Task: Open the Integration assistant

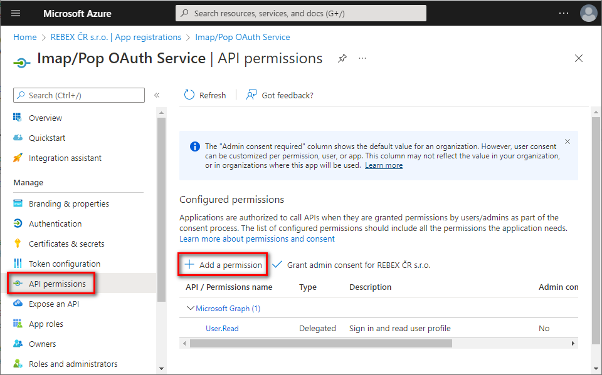Action: click(x=65, y=158)
